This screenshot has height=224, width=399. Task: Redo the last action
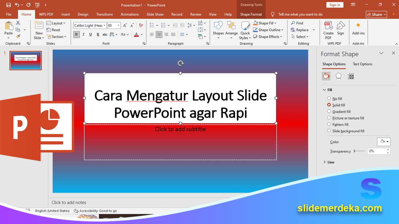coord(28,5)
